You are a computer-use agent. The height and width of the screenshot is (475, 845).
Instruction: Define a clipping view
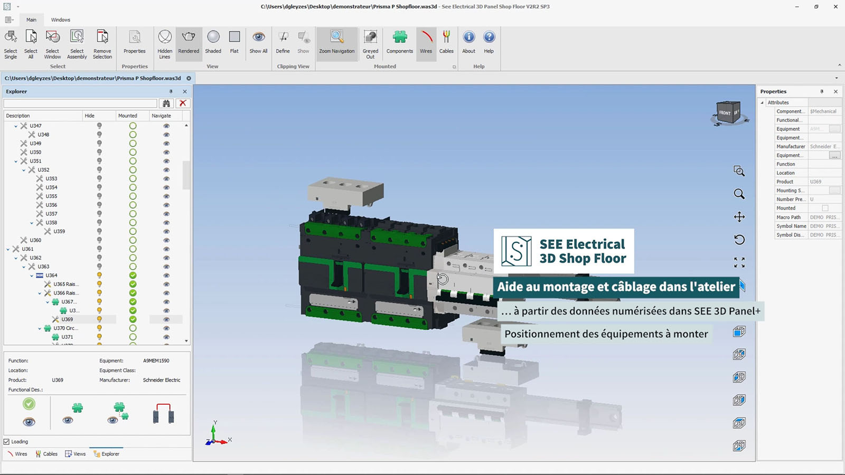click(x=283, y=42)
